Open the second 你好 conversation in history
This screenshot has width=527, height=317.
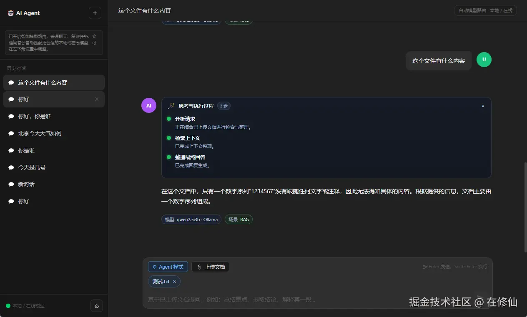pos(54,99)
